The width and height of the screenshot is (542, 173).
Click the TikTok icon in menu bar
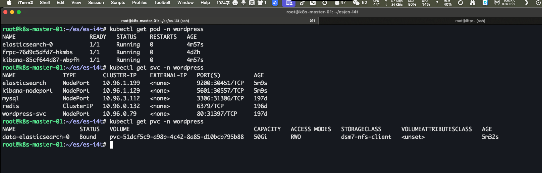[302, 3]
